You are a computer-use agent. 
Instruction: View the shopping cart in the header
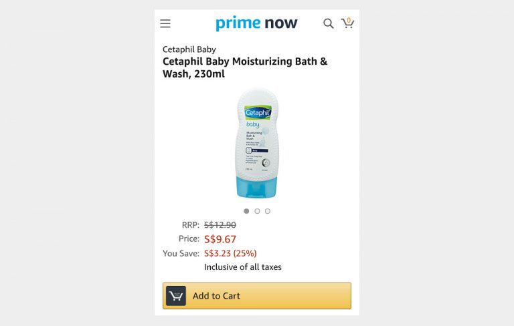pyautogui.click(x=347, y=23)
